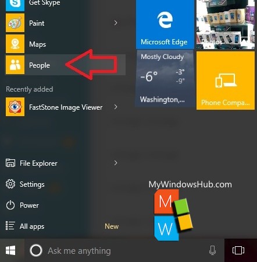Click the Cortana circle icon

pos(36,250)
